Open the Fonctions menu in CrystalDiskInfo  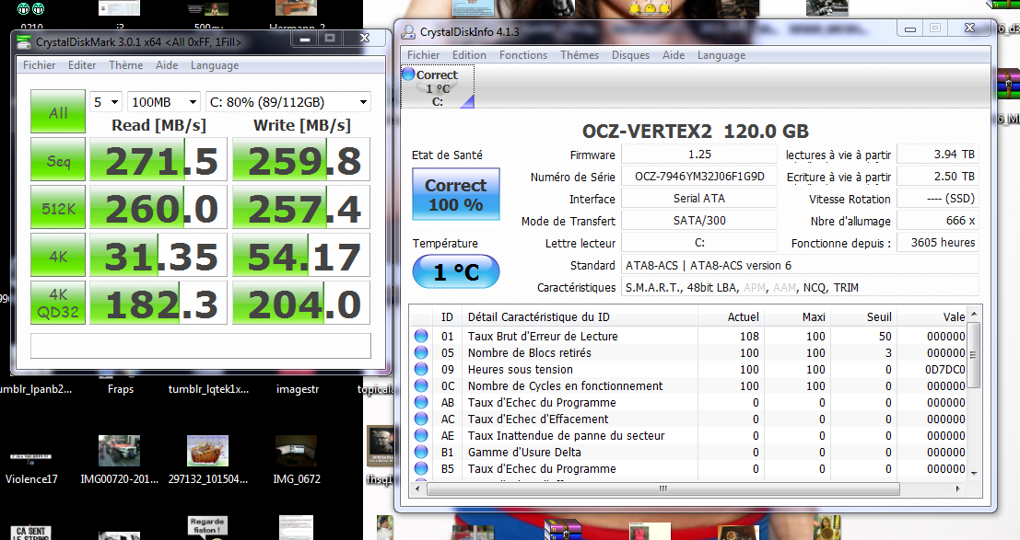coord(522,55)
